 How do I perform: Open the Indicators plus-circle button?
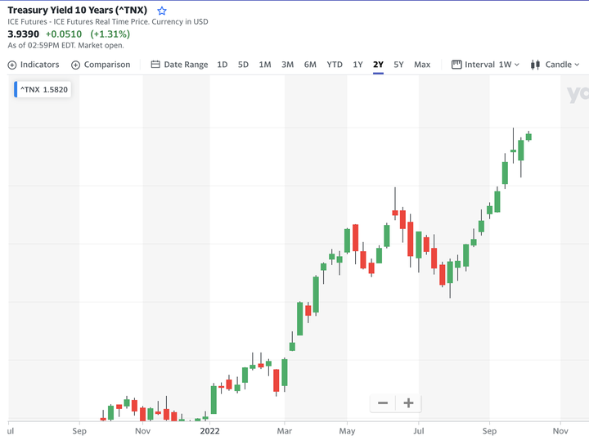tap(12, 65)
